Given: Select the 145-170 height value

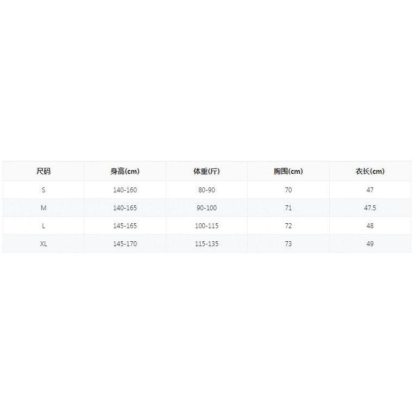Looking at the screenshot, I should 125,244.
